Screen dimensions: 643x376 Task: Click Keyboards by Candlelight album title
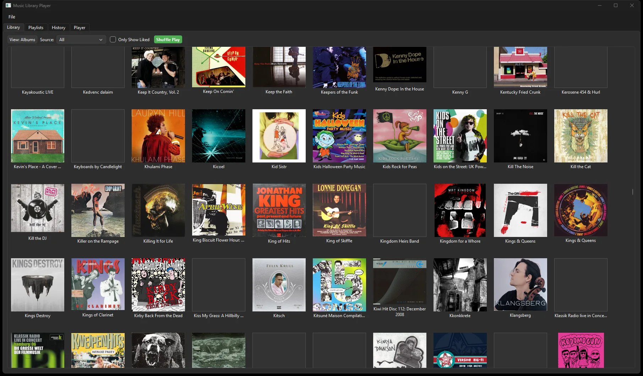[98, 167]
